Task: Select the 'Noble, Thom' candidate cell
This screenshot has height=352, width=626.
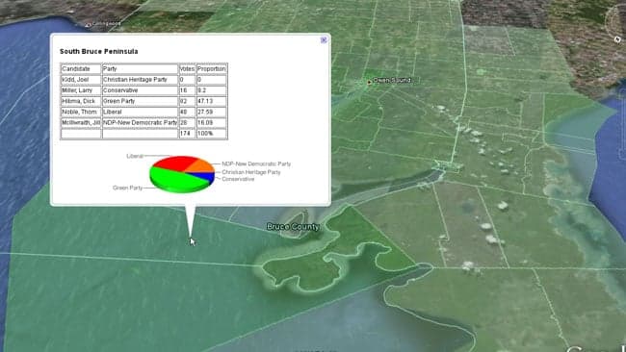Action: pos(81,112)
